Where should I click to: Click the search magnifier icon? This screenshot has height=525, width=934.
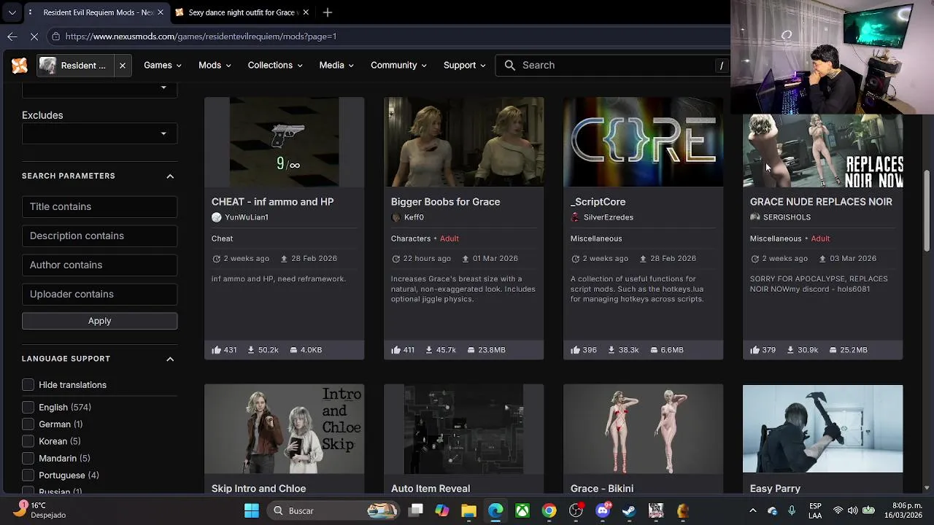[510, 65]
